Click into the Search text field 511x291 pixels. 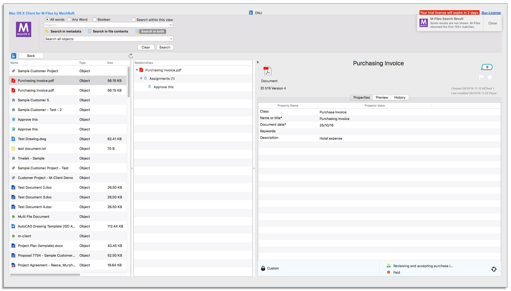click(106, 25)
